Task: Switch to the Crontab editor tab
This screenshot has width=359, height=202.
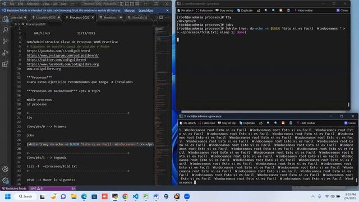Action: [139, 17]
